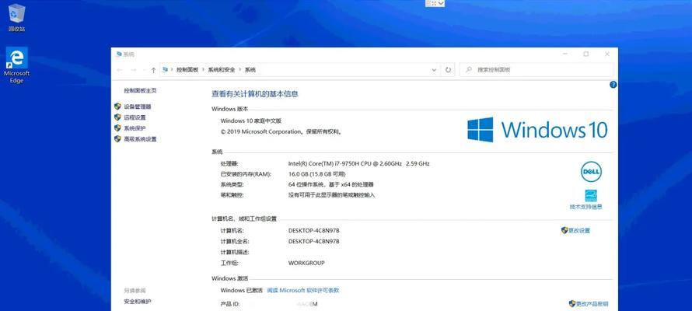Open 控制面板主页 link

tap(140, 90)
